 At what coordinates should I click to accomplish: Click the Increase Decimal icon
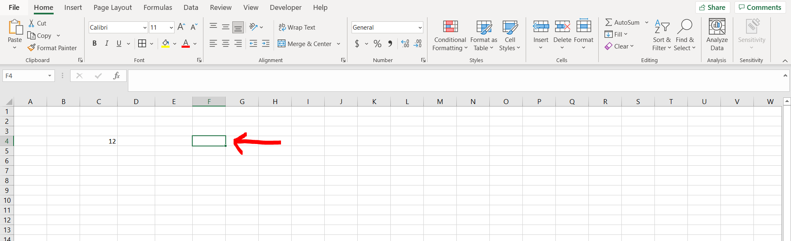405,44
